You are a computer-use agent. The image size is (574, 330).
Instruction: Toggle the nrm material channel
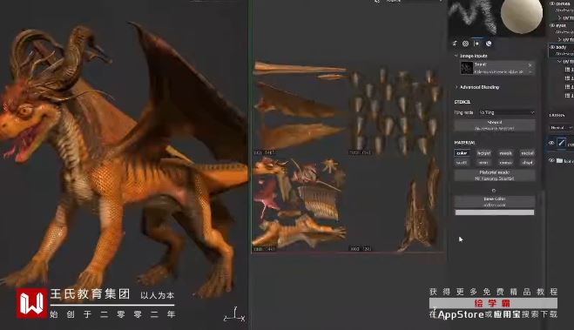[483, 163]
